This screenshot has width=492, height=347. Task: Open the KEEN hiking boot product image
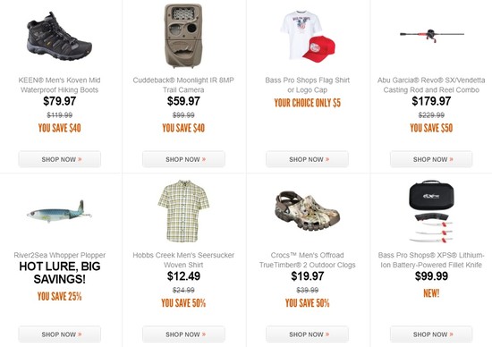coord(59,36)
